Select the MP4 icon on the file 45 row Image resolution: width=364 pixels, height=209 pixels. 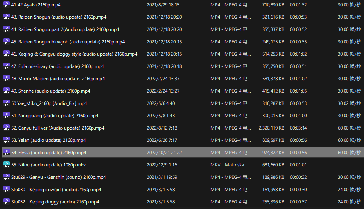6,41
